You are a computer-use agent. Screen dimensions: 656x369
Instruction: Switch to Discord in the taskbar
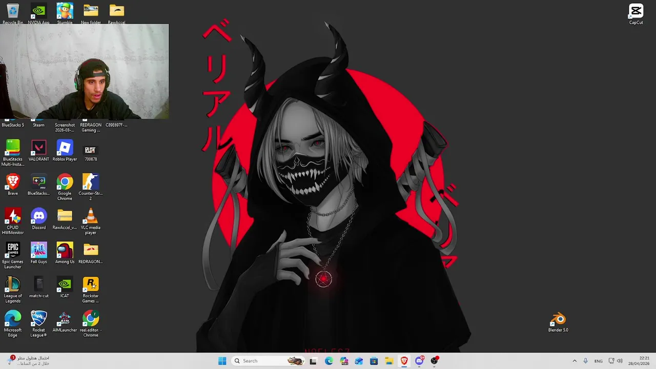coord(419,361)
